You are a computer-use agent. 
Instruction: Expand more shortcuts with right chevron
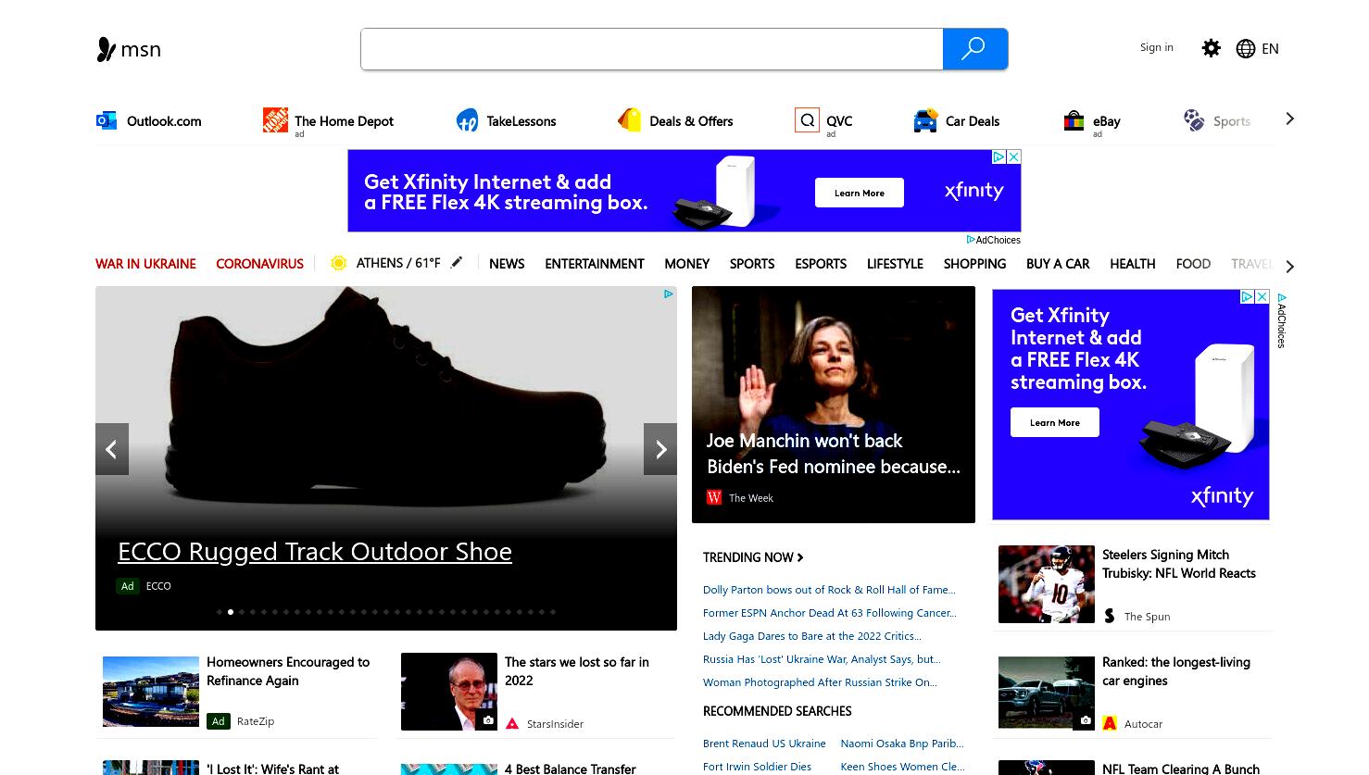point(1289,119)
